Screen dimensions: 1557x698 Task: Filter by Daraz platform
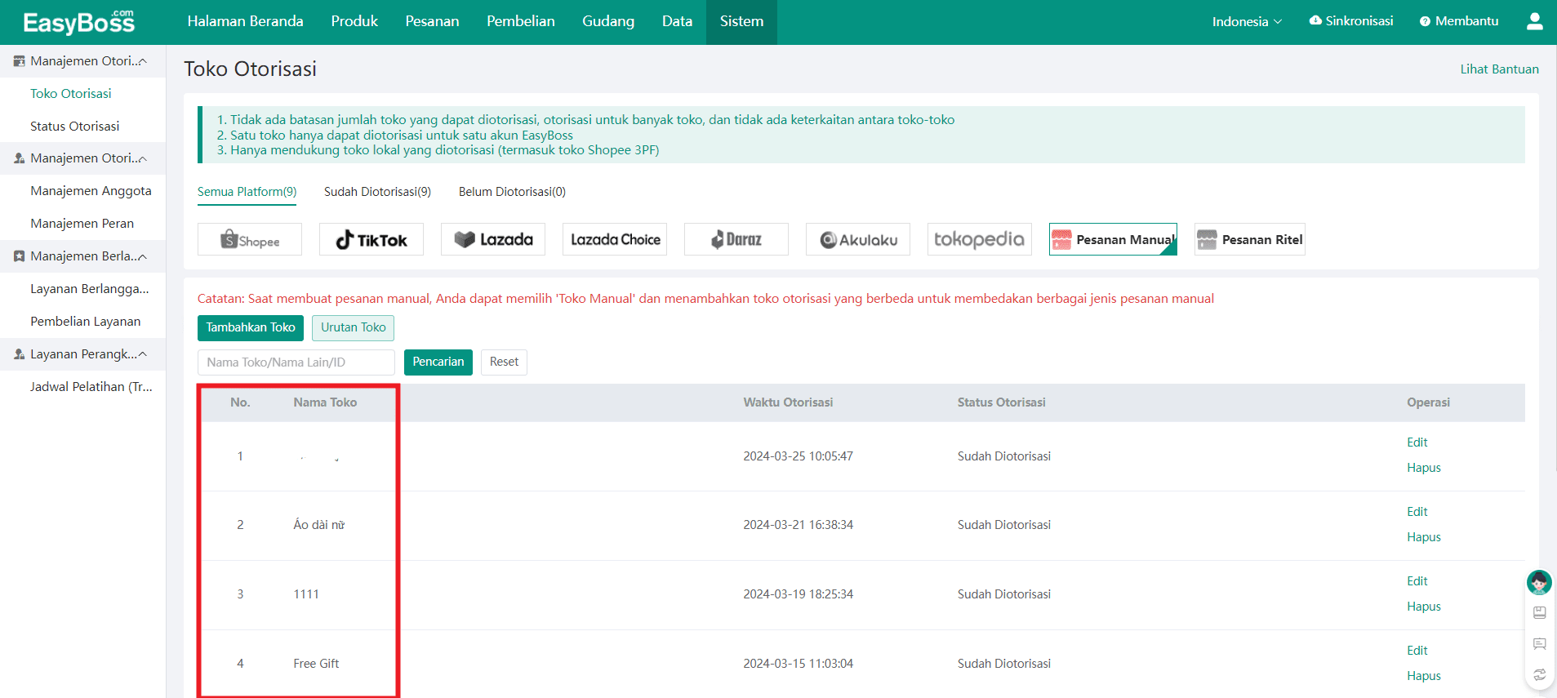pos(736,239)
